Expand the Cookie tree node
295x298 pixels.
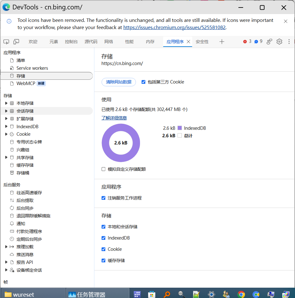click(x=6, y=134)
